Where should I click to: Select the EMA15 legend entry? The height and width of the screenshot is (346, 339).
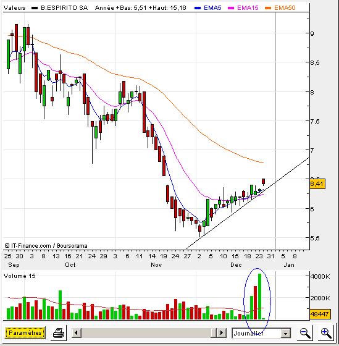pos(243,8)
